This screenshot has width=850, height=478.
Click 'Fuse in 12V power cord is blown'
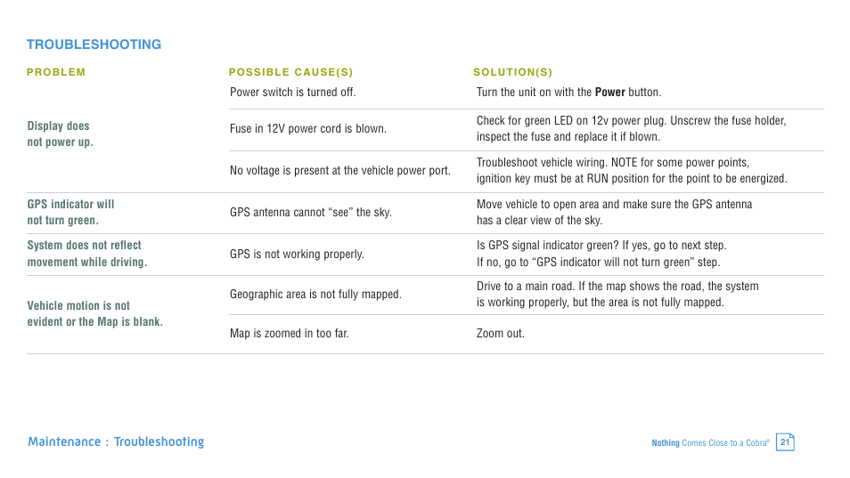point(308,129)
